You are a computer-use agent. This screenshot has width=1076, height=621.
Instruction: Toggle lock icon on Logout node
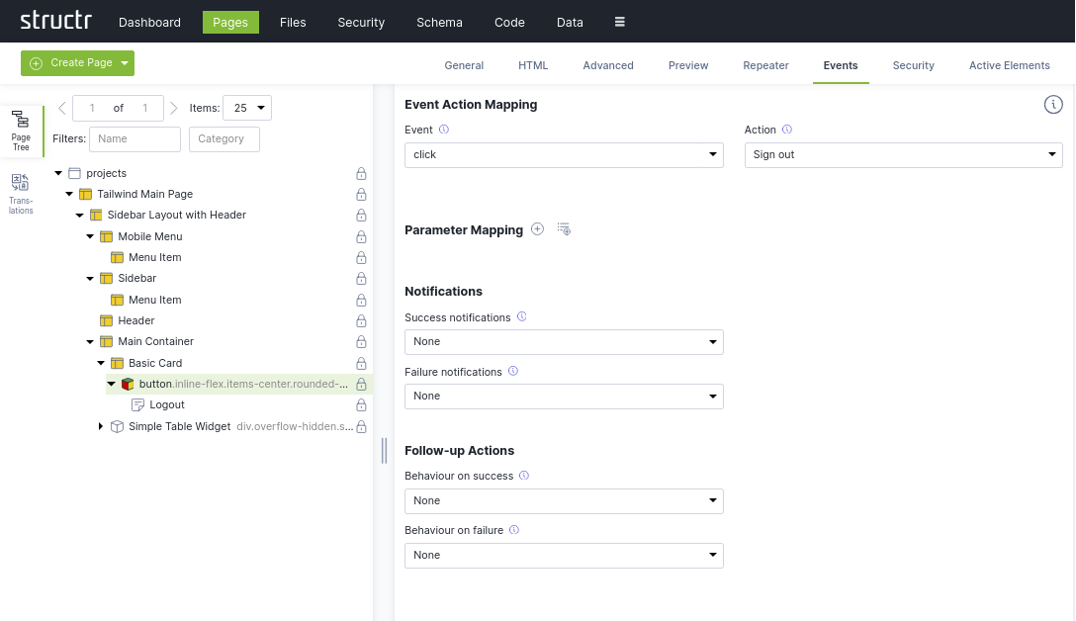[361, 404]
